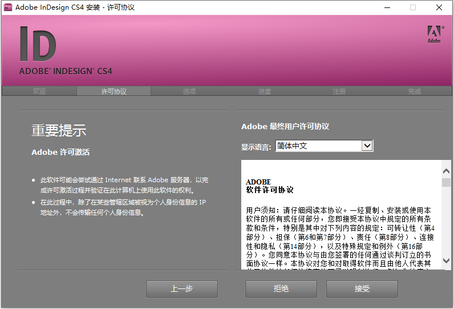Close the installer window
Screen dimensions: 454x309
click(x=439, y=7)
